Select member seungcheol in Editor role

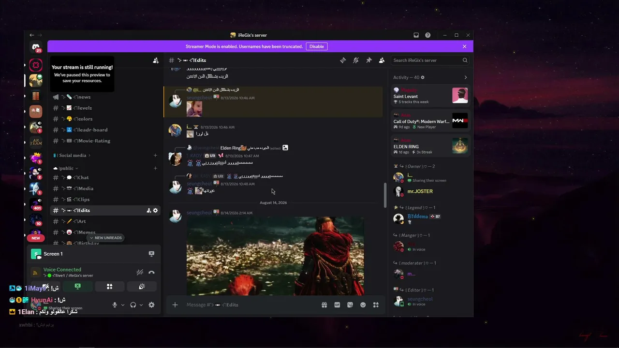click(430, 301)
